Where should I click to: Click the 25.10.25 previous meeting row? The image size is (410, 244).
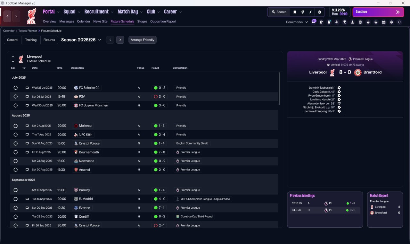tap(325, 203)
